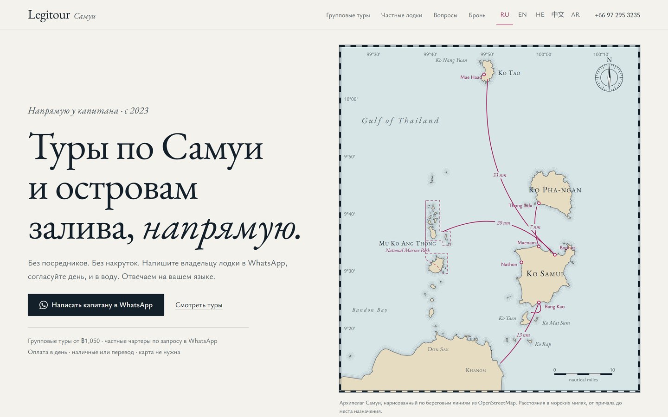Click the Ko Samui island label
668x417 pixels.
[x=545, y=274]
